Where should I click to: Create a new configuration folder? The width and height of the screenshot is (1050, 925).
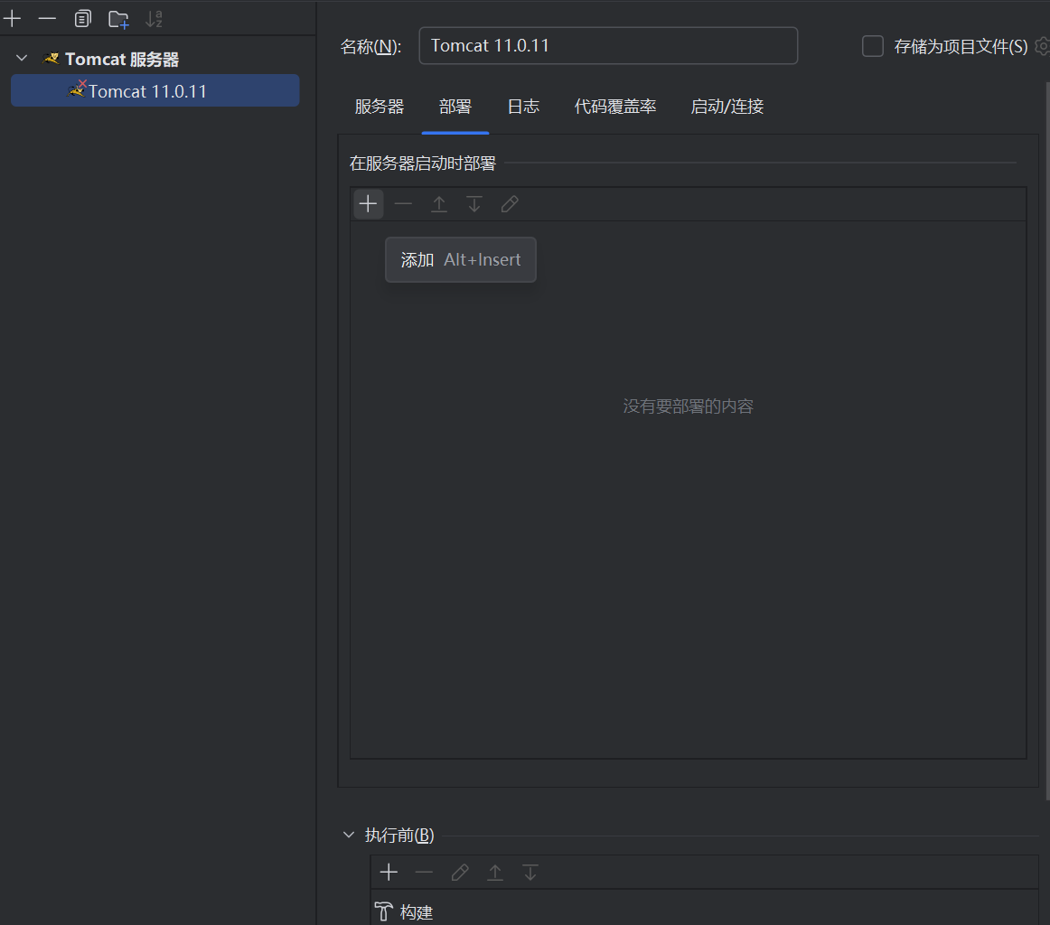pos(118,19)
